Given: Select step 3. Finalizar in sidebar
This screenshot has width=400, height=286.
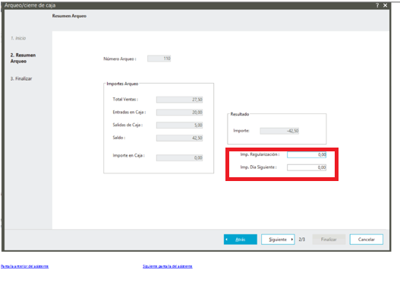Looking at the screenshot, I should tap(21, 78).
